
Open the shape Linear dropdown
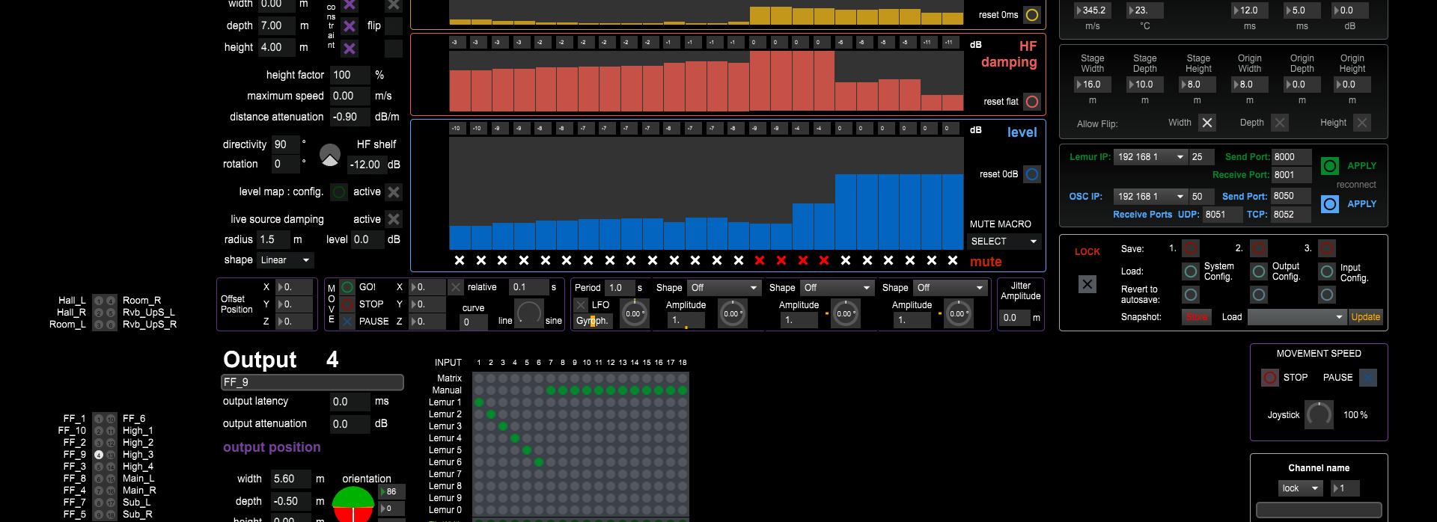coord(285,260)
